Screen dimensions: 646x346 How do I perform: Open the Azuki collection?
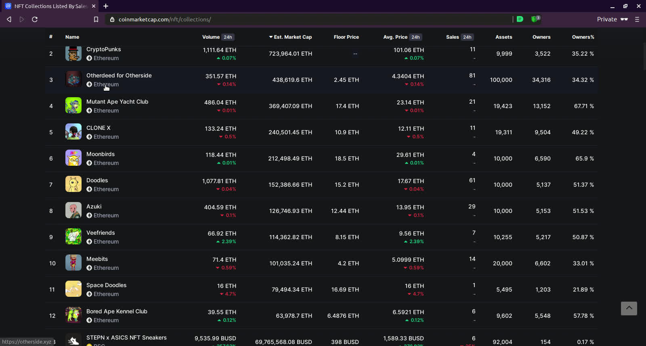(94, 206)
